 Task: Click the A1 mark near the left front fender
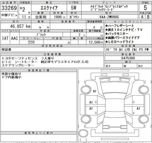pos(95,91)
